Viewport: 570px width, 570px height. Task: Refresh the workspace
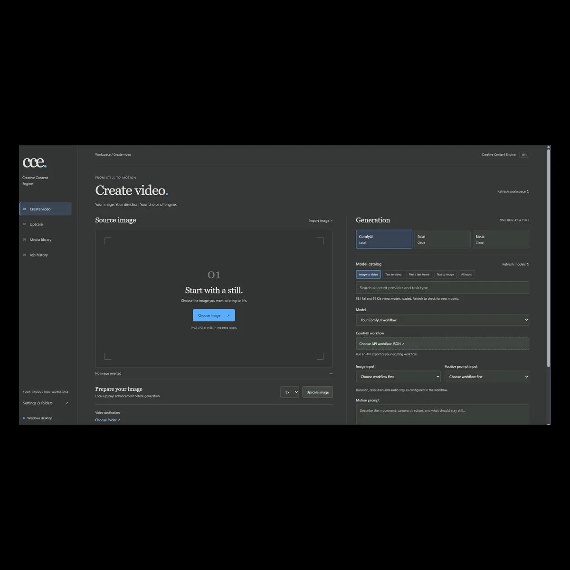pos(513,192)
